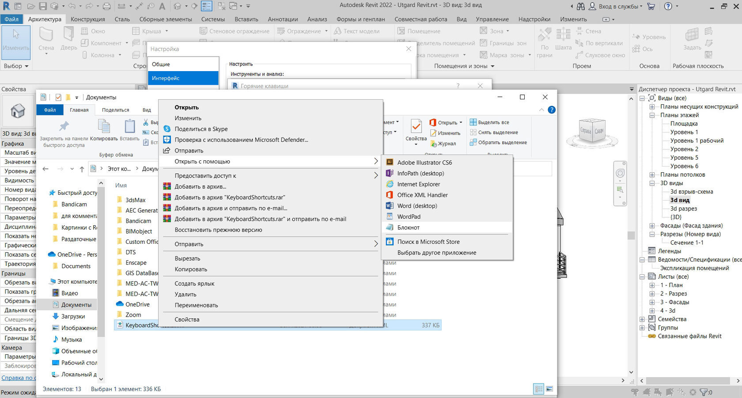Click the InfoPath (desktop) icon
Viewport: 742px width, 398px height.
tap(390, 173)
